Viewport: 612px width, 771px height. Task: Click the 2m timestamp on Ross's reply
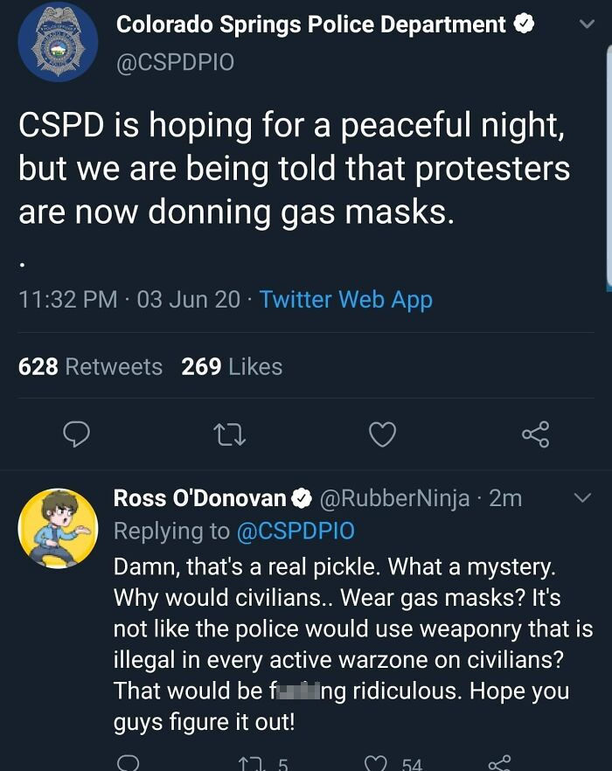[504, 497]
